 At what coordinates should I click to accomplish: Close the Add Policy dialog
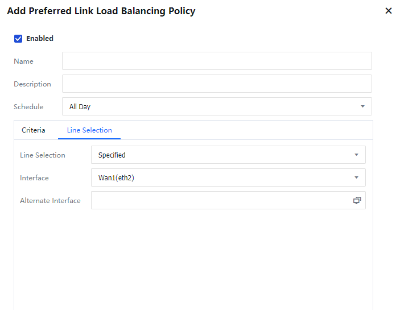(x=388, y=11)
